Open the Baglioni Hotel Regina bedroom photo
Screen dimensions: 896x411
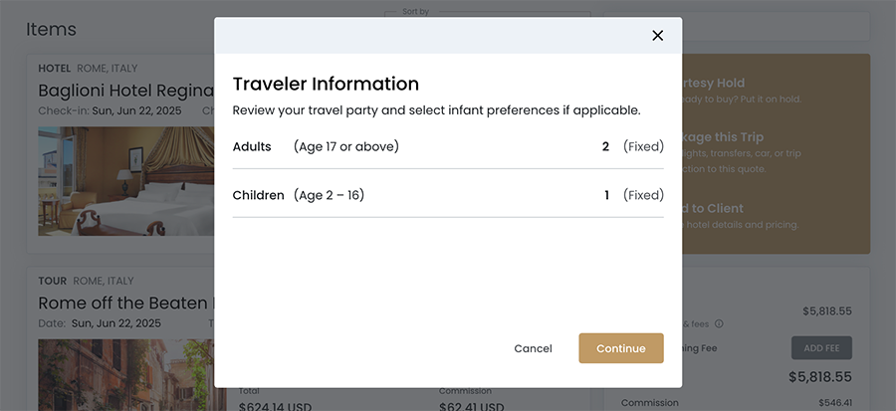(x=124, y=180)
